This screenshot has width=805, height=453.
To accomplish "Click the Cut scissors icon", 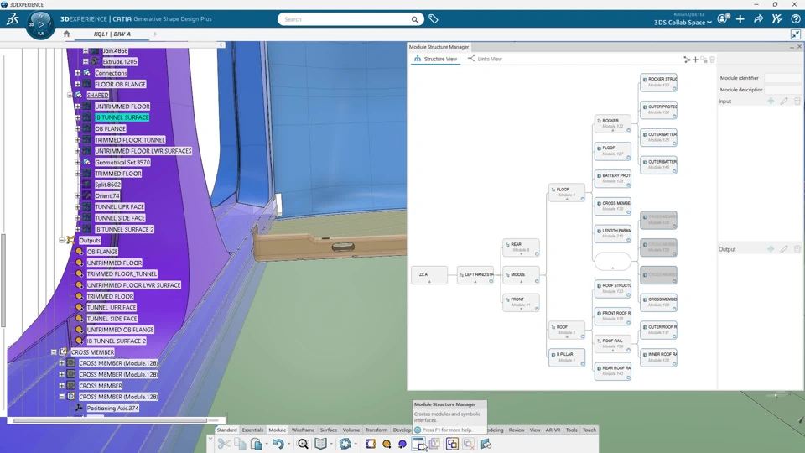I will (x=224, y=444).
